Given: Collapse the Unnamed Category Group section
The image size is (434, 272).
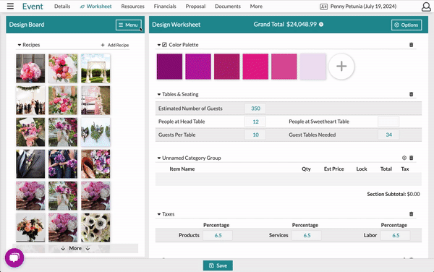Looking at the screenshot, I should (159, 158).
